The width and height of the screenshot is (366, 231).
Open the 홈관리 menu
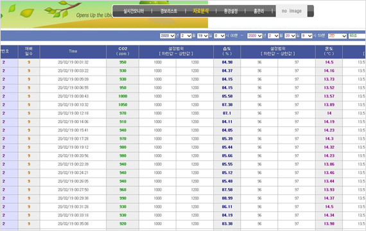pos(259,11)
